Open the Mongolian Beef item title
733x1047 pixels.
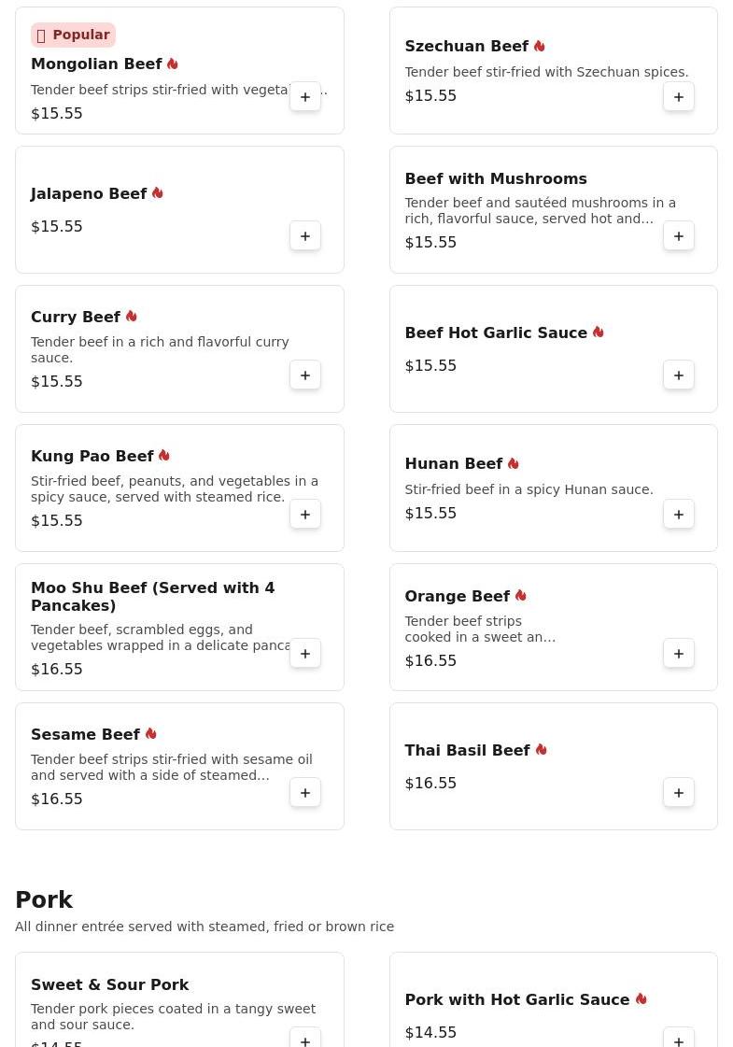tap(96, 64)
